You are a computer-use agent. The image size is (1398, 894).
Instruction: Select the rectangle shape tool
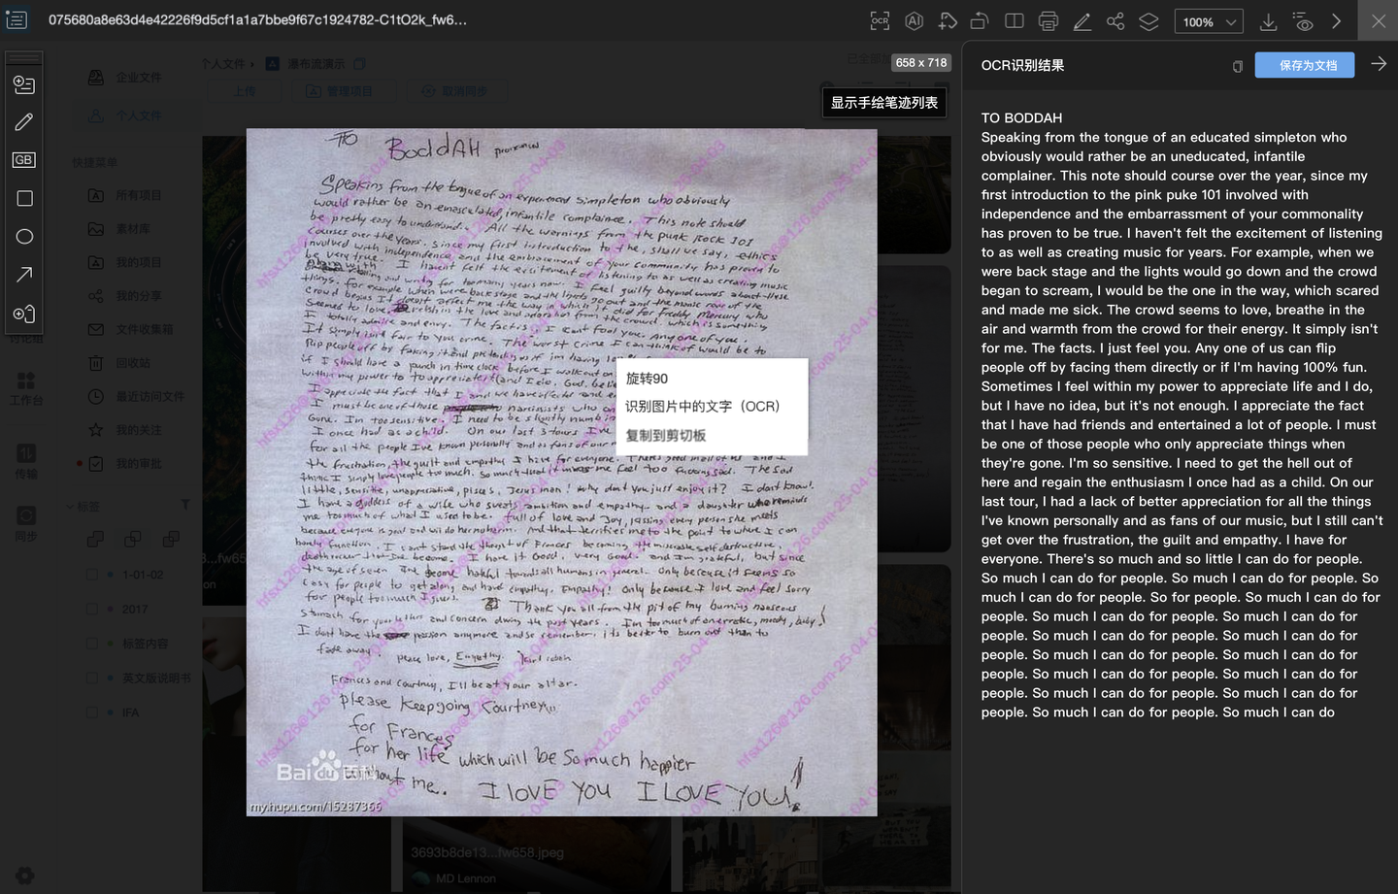(24, 198)
